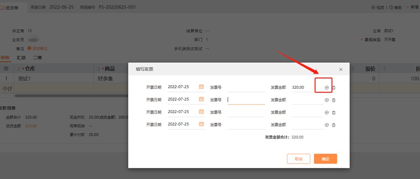
Task: Click 发票金额 field showing 320.00
Action: 308,87
